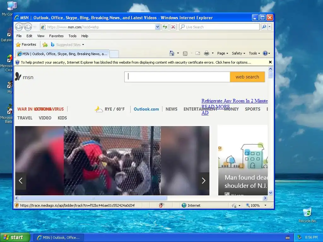Click the horizontal scrollbar right arrow
Image resolution: width=323 pixels, height=242 pixels.
265,198
